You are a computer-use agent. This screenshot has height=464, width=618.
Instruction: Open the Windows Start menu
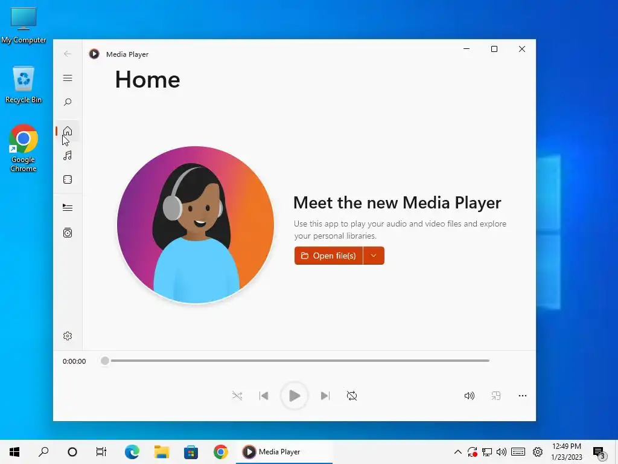click(x=14, y=452)
